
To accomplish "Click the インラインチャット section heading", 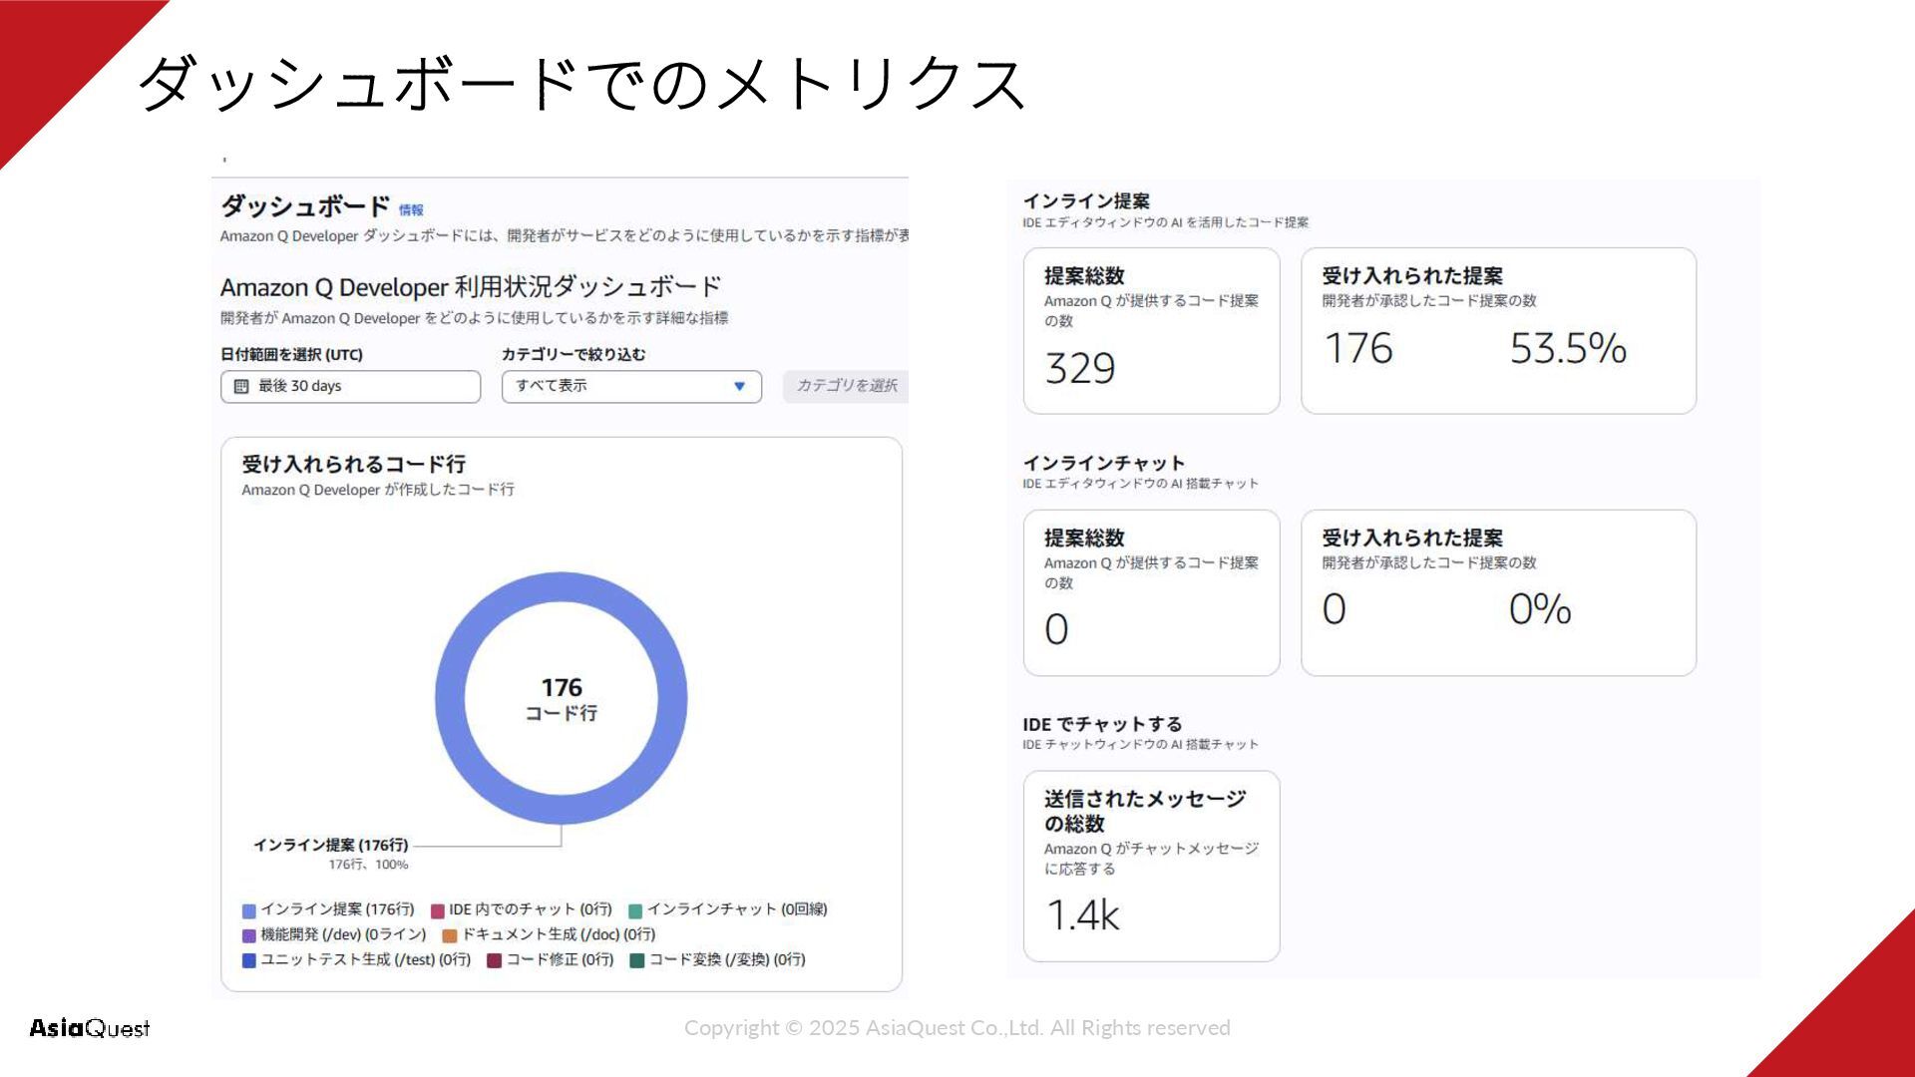I will pyautogui.click(x=1104, y=463).
